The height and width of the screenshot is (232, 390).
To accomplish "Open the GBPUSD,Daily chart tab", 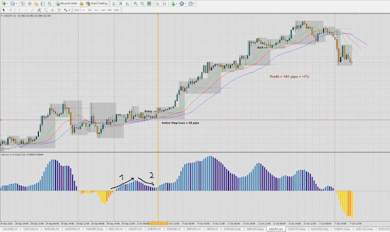I will (x=255, y=229).
